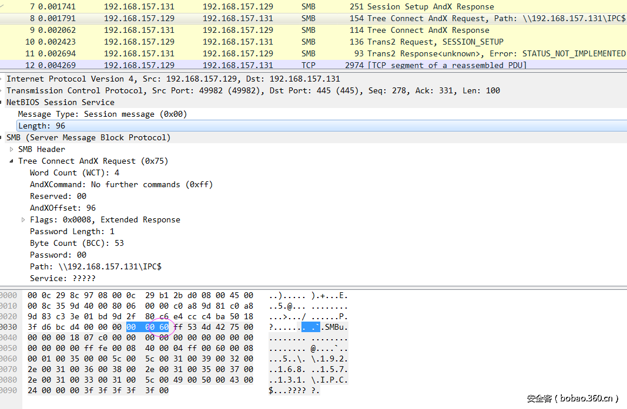The image size is (627, 409).
Task: Select the AndXCommand: No further commands field
Action: pyautogui.click(x=121, y=185)
